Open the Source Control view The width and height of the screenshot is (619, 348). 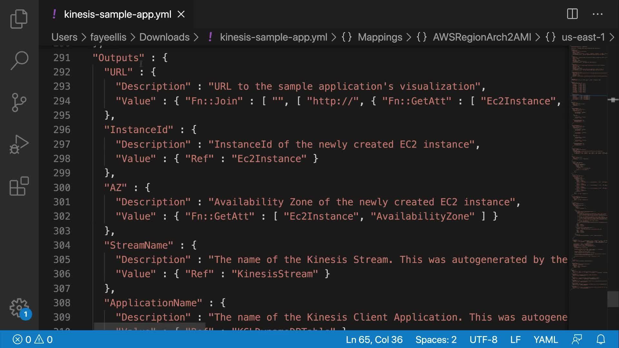tap(19, 102)
